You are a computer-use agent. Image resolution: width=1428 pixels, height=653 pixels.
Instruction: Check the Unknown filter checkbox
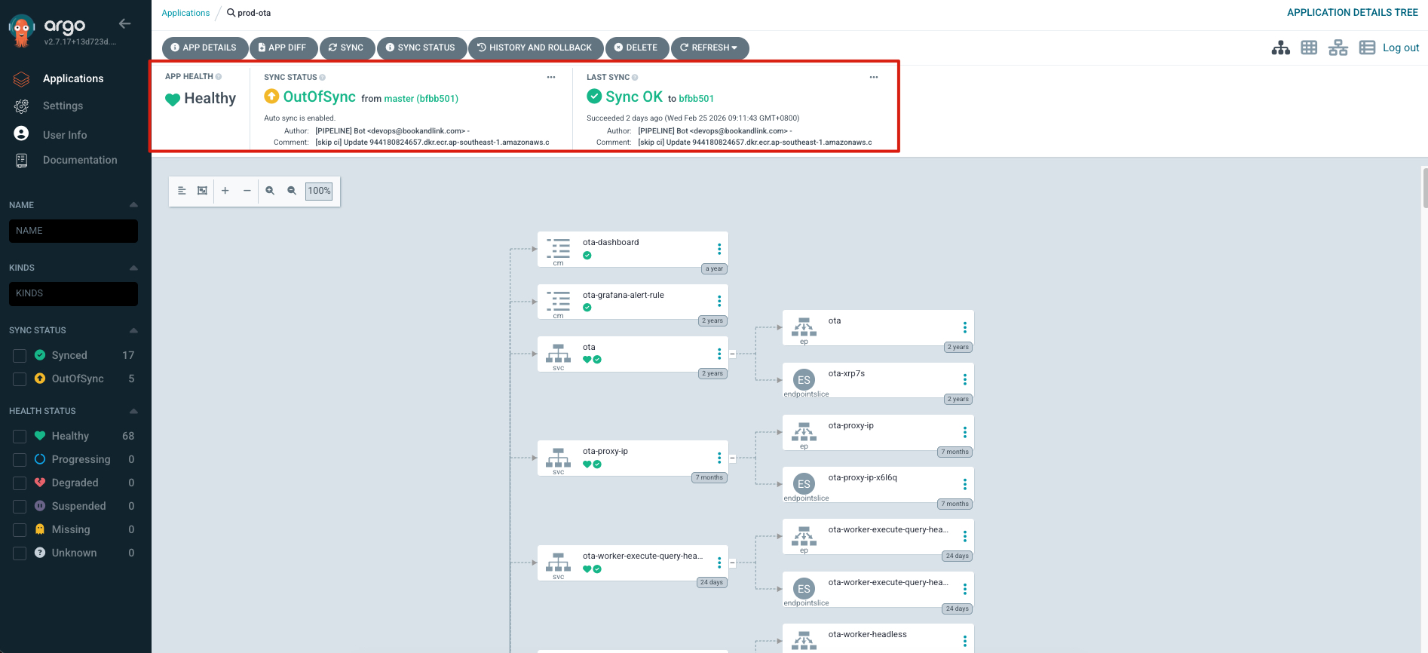[x=20, y=553]
